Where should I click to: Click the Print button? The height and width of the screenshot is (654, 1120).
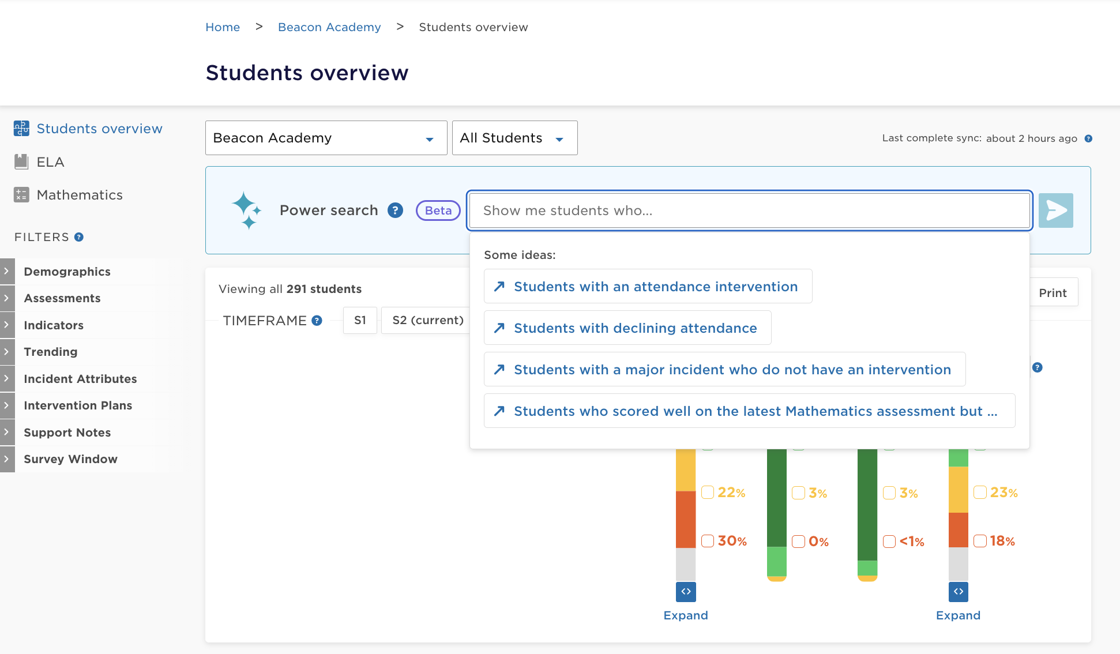[x=1053, y=293]
